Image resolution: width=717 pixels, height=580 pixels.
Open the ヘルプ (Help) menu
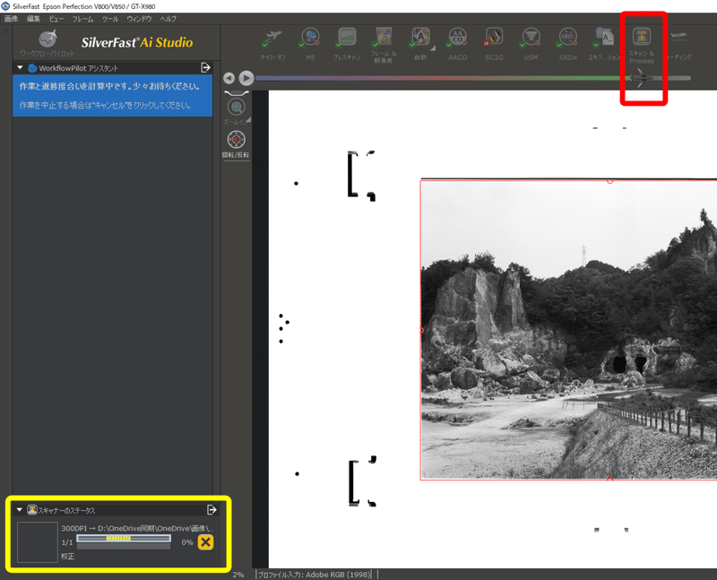(168, 19)
